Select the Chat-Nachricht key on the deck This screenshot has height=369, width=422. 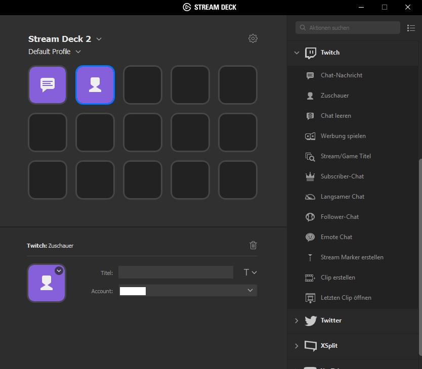pyautogui.click(x=48, y=85)
